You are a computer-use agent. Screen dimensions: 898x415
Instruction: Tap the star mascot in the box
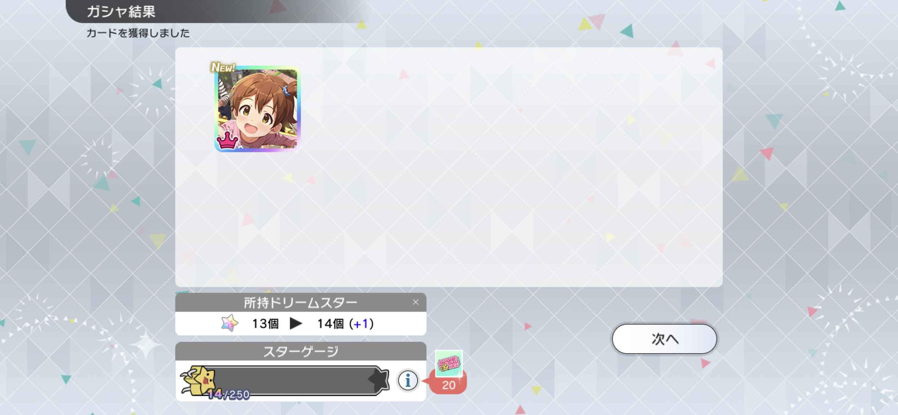click(199, 381)
